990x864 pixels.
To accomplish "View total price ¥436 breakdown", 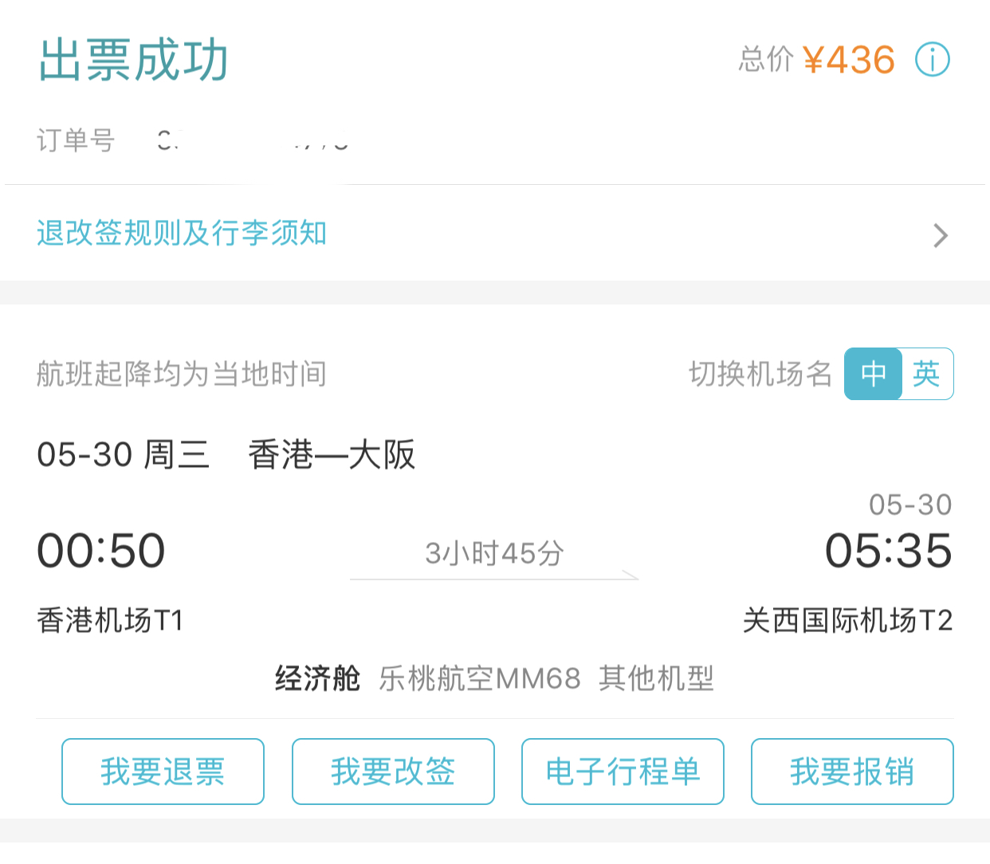I will point(847,58).
